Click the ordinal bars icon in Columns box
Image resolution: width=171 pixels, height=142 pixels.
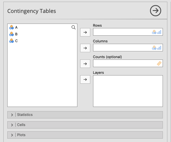[x=159, y=48]
